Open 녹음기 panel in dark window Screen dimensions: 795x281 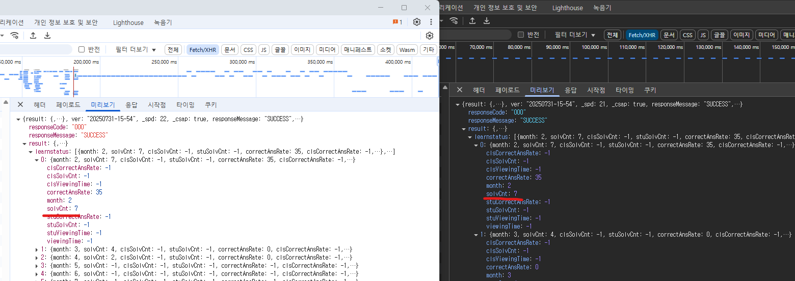pyautogui.click(x=602, y=8)
